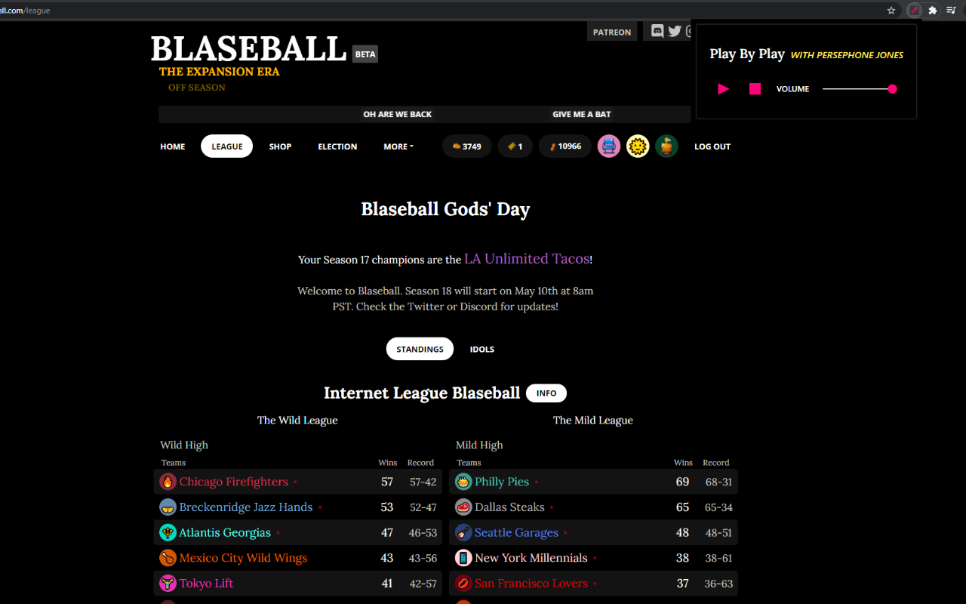This screenshot has width=966, height=604.
Task: Click the Philly Pies record 68-31
Action: (x=718, y=482)
